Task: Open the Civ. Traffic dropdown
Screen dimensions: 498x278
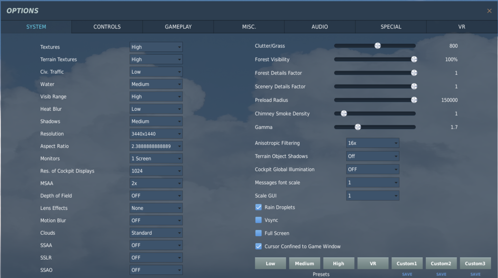Action: 156,72
